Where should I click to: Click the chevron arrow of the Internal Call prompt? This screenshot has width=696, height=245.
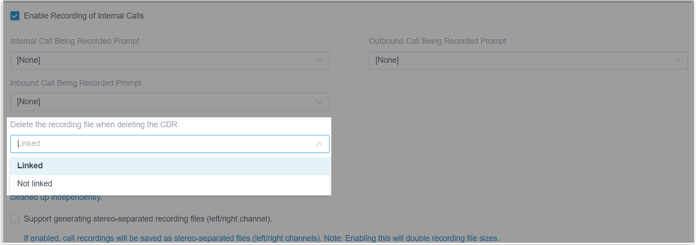(319, 60)
